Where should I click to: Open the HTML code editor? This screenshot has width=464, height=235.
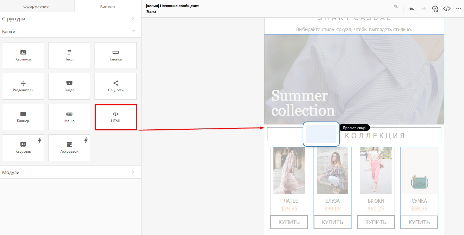coord(447,9)
